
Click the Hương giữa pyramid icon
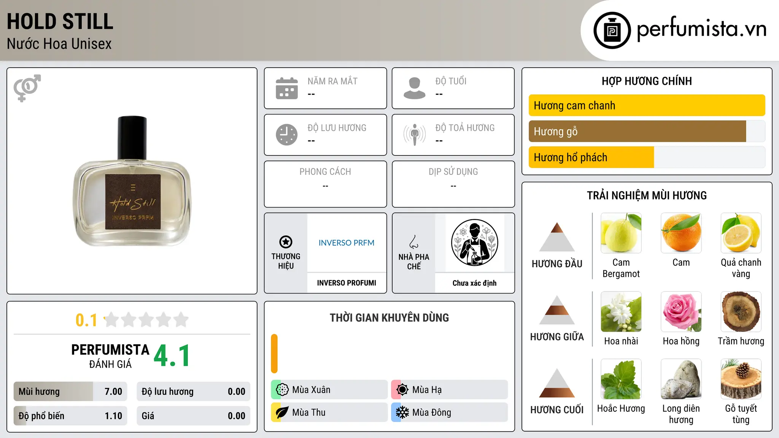(x=557, y=310)
